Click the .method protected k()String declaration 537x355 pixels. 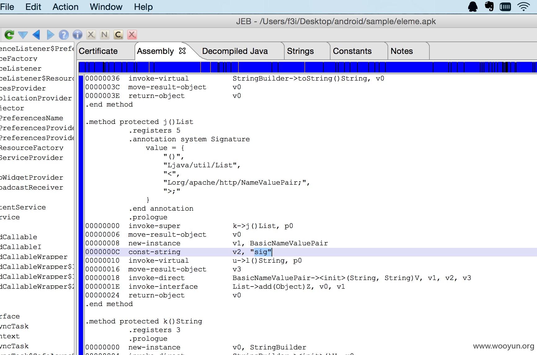click(x=144, y=321)
